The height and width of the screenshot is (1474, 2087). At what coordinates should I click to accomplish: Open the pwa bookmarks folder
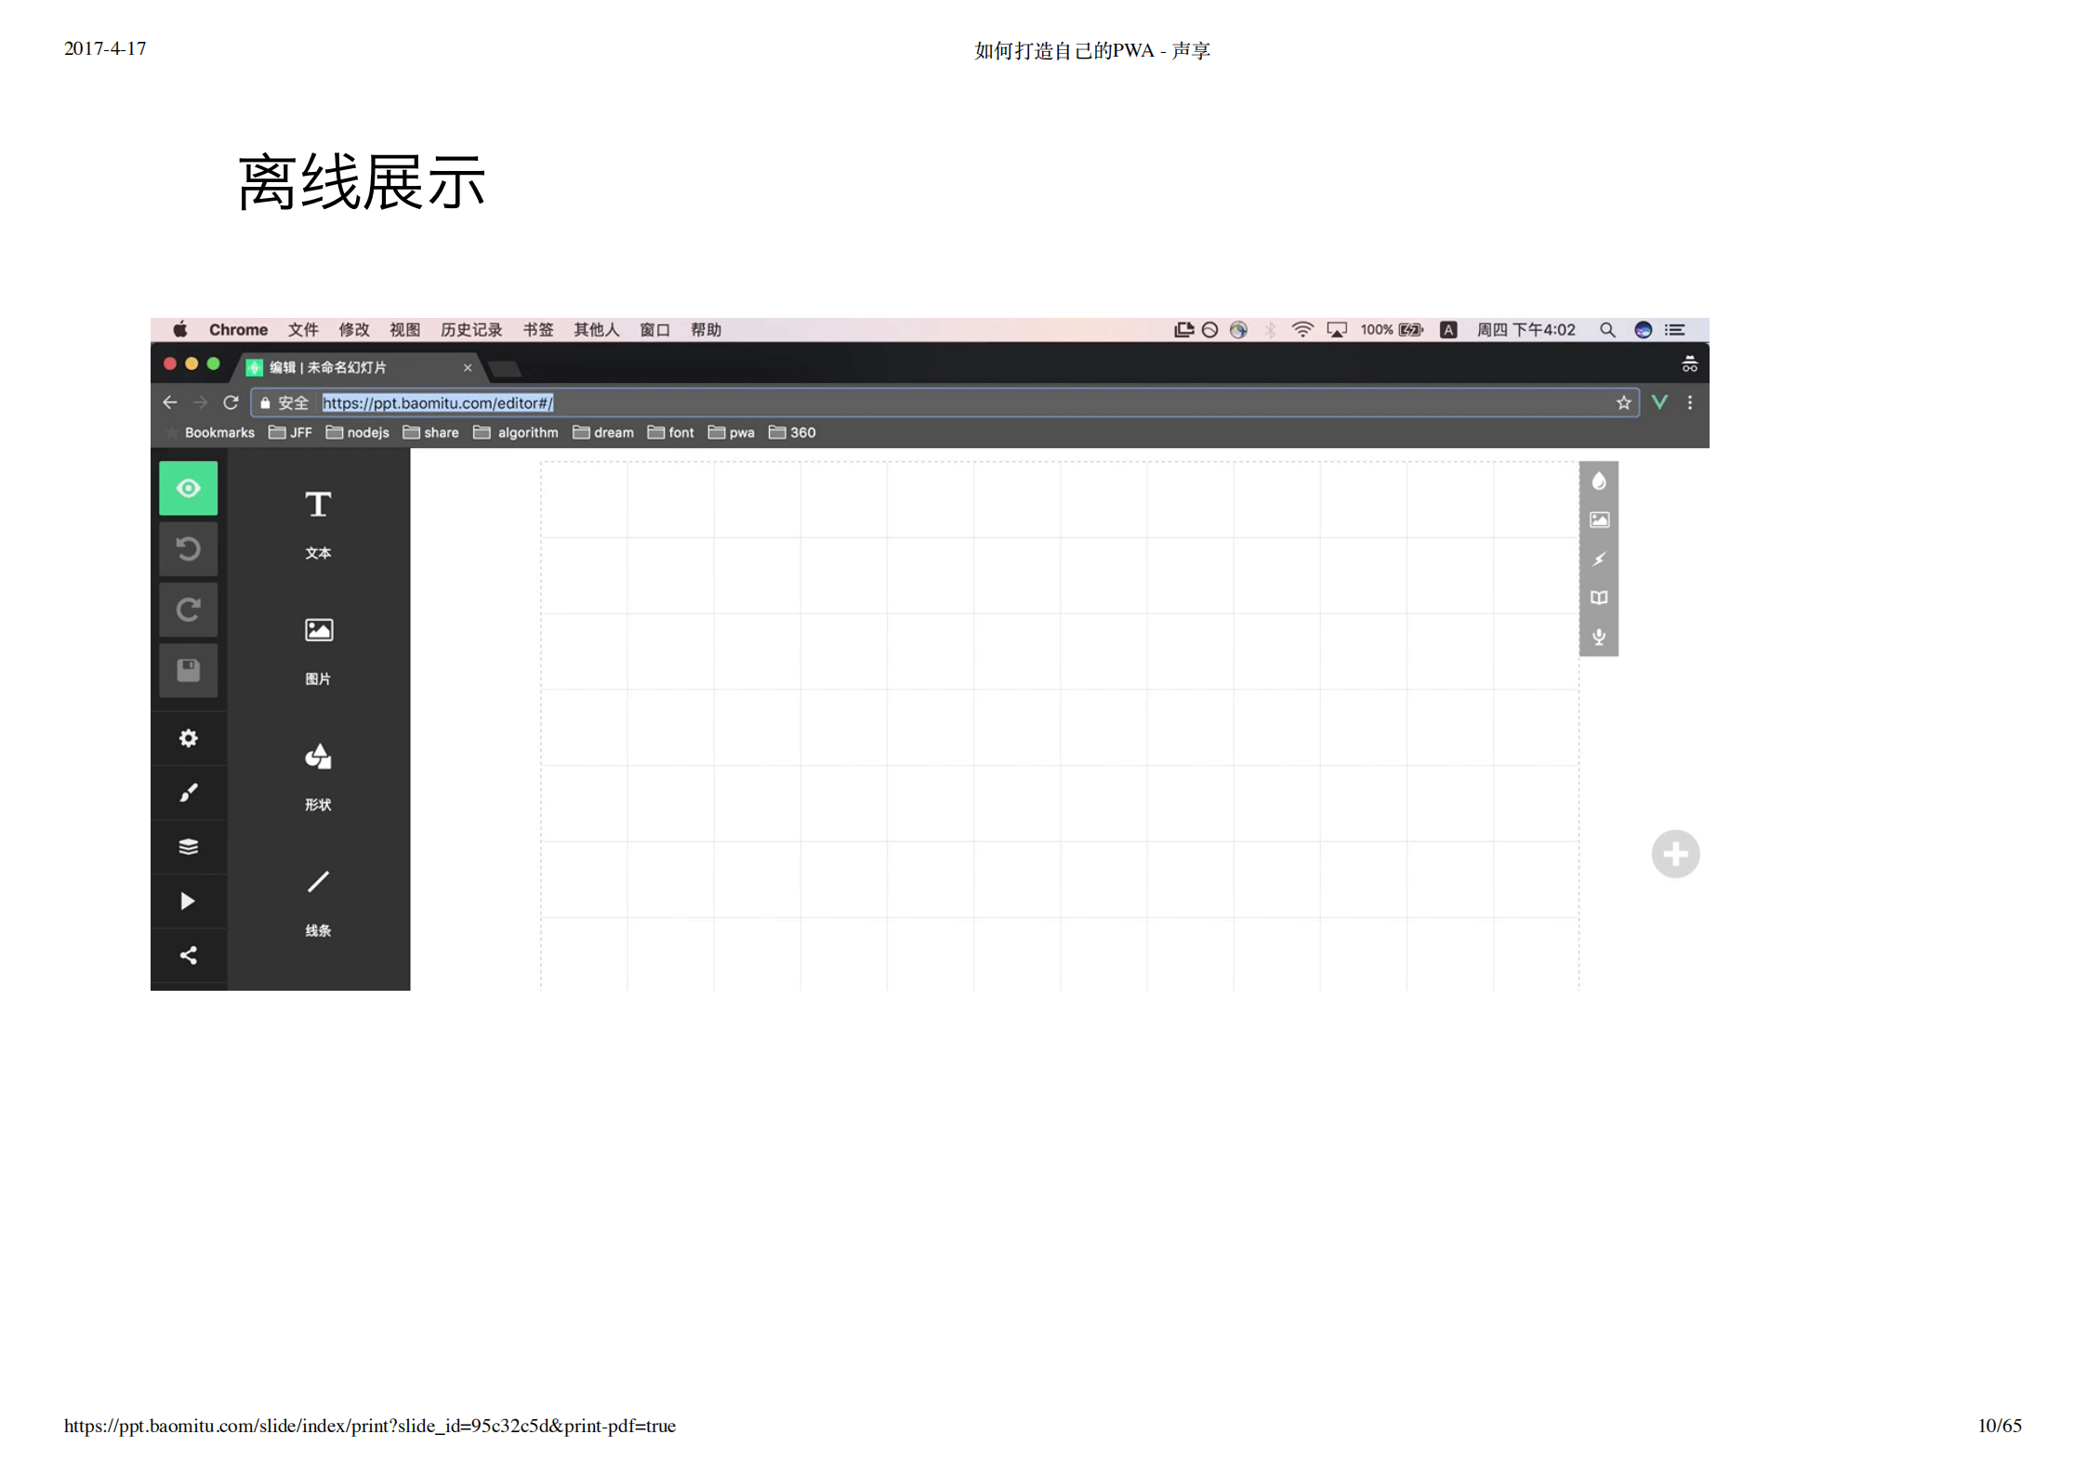tap(740, 432)
